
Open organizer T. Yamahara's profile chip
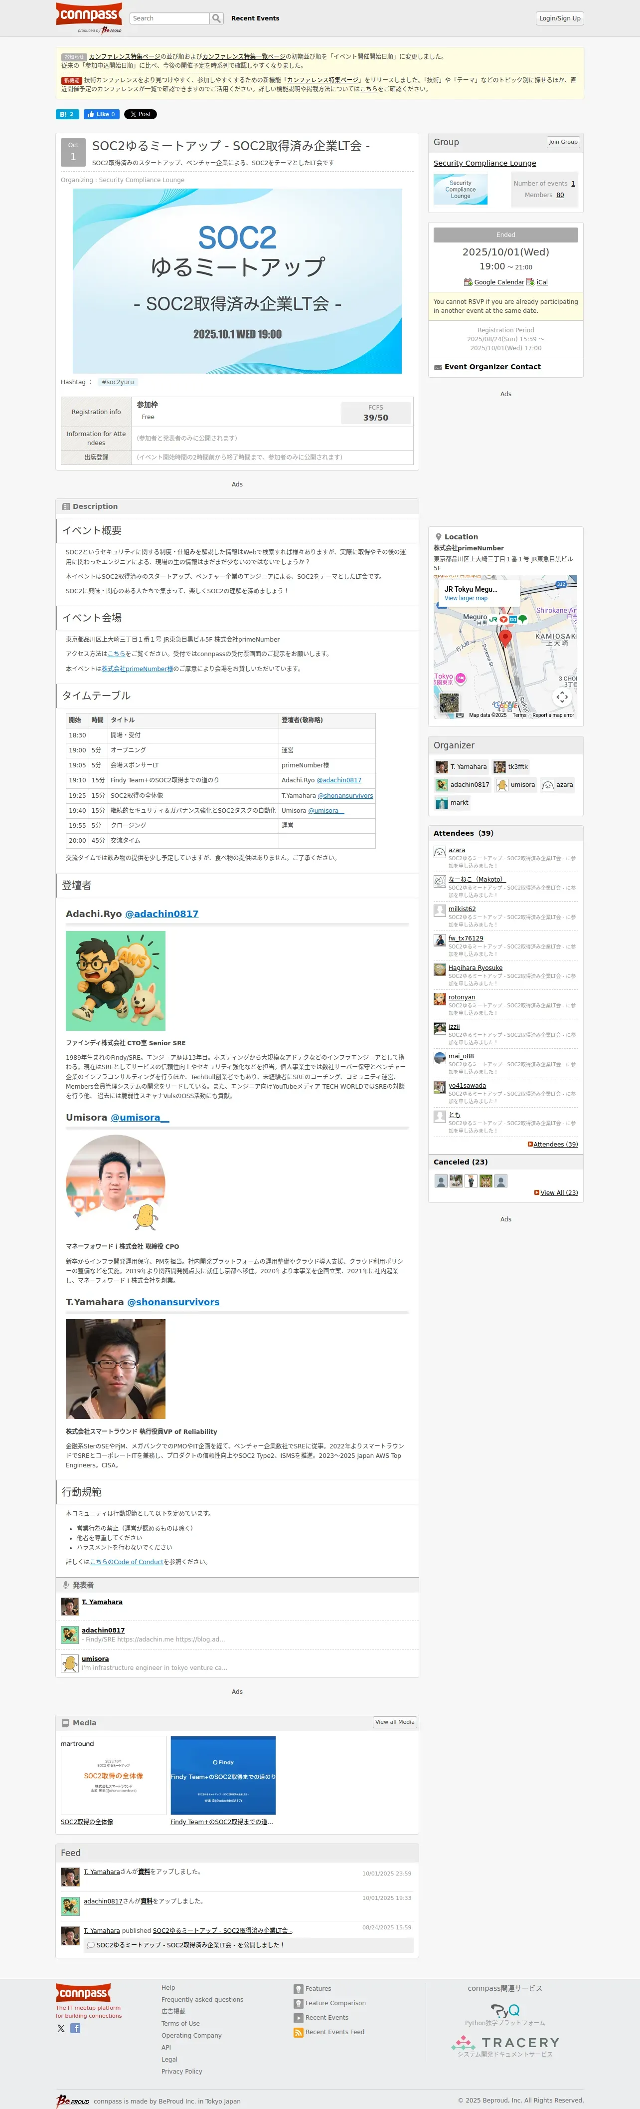462,767
